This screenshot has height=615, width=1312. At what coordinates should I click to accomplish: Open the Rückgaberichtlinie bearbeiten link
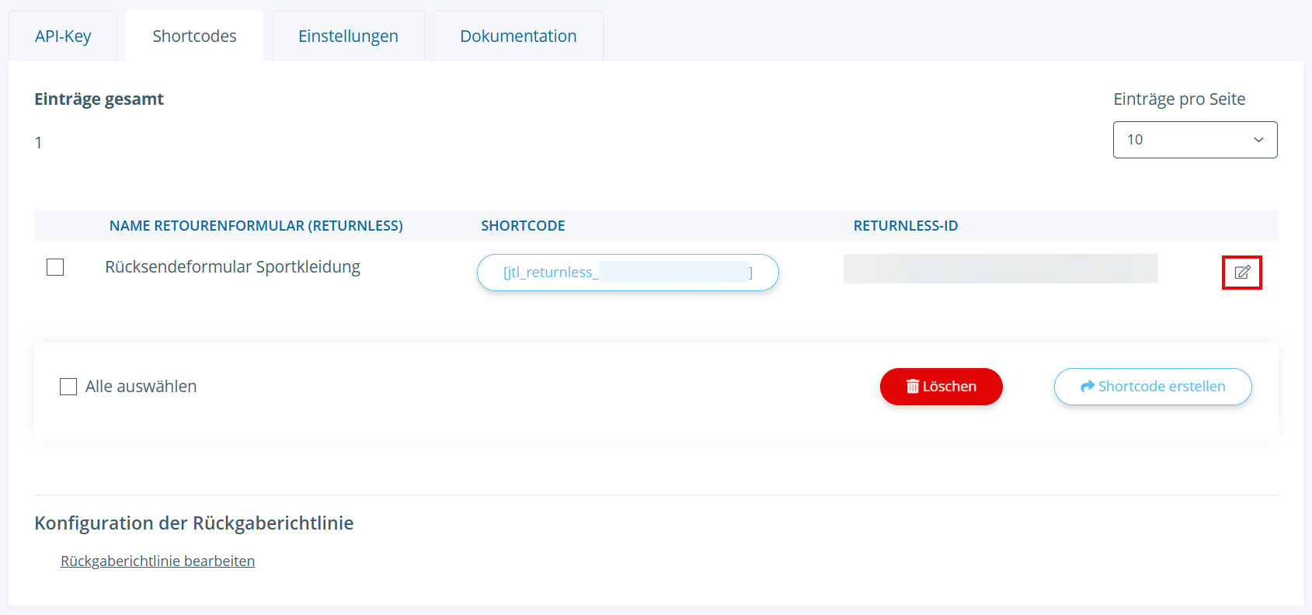coord(158,561)
